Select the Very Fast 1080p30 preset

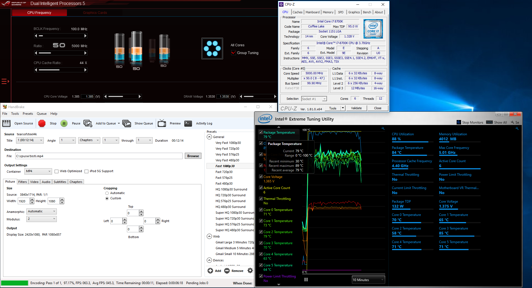pyautogui.click(x=228, y=143)
